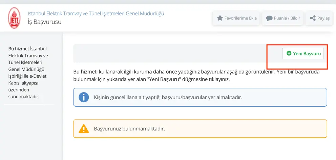This screenshot has width=336, height=160.
Task: Click the İş Başvurusu page heading
Action: [x=44, y=22]
